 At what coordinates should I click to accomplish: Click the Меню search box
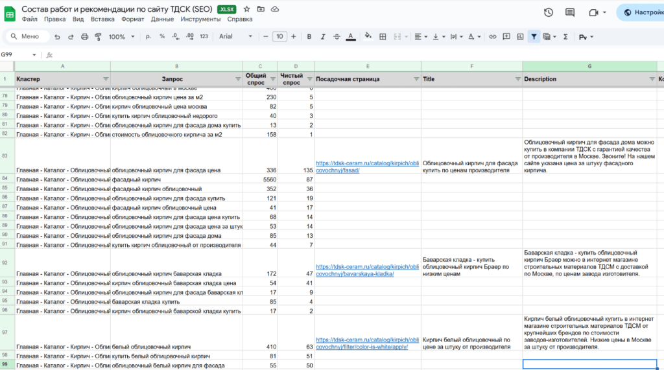point(28,37)
